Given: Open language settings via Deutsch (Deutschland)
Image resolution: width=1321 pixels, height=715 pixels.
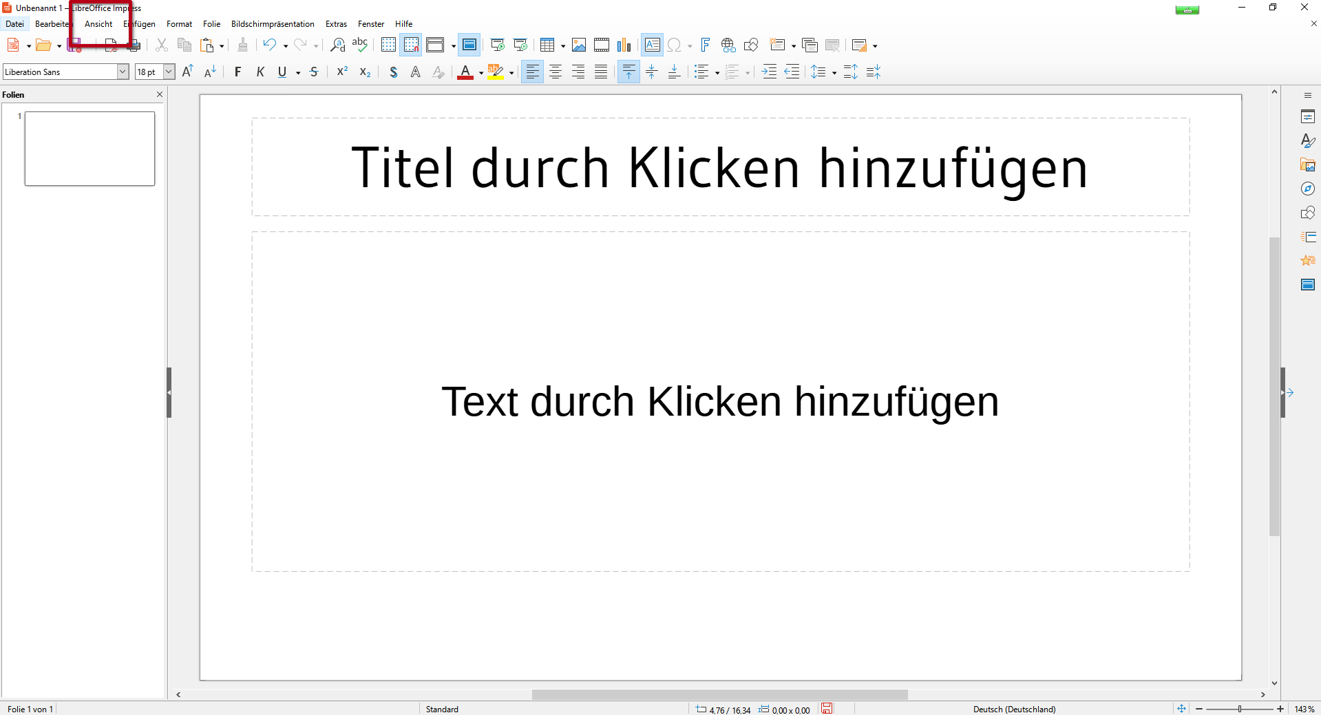Looking at the screenshot, I should coord(1014,709).
